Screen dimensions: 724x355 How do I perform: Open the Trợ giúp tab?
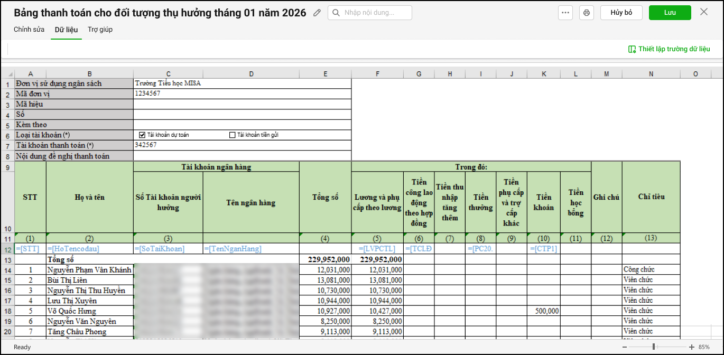pos(100,30)
